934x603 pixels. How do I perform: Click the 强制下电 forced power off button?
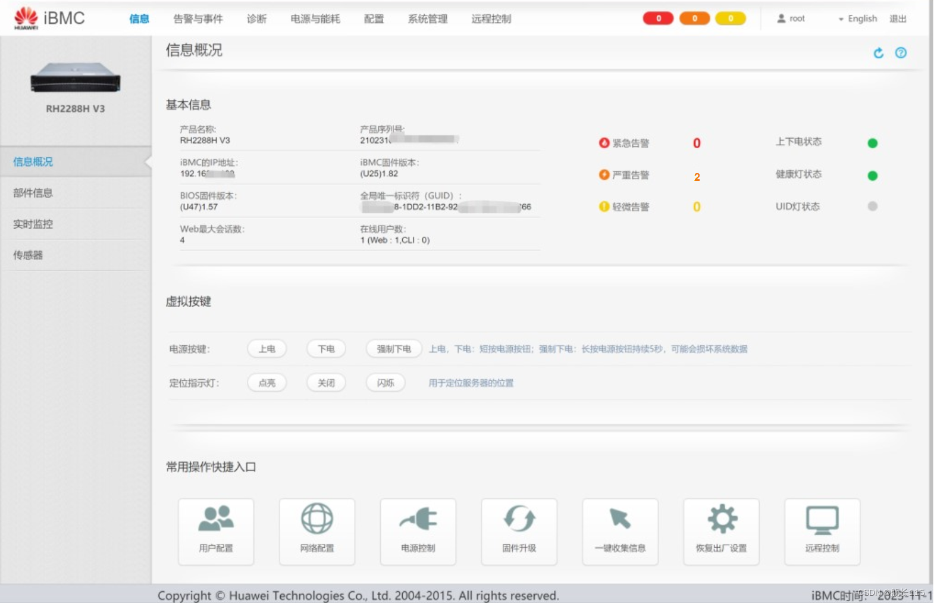[394, 349]
